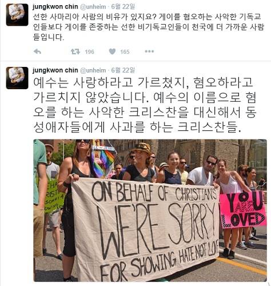Visit @unheim handle in first tweet
Viewport: 271px width, 286px height.
click(93, 7)
